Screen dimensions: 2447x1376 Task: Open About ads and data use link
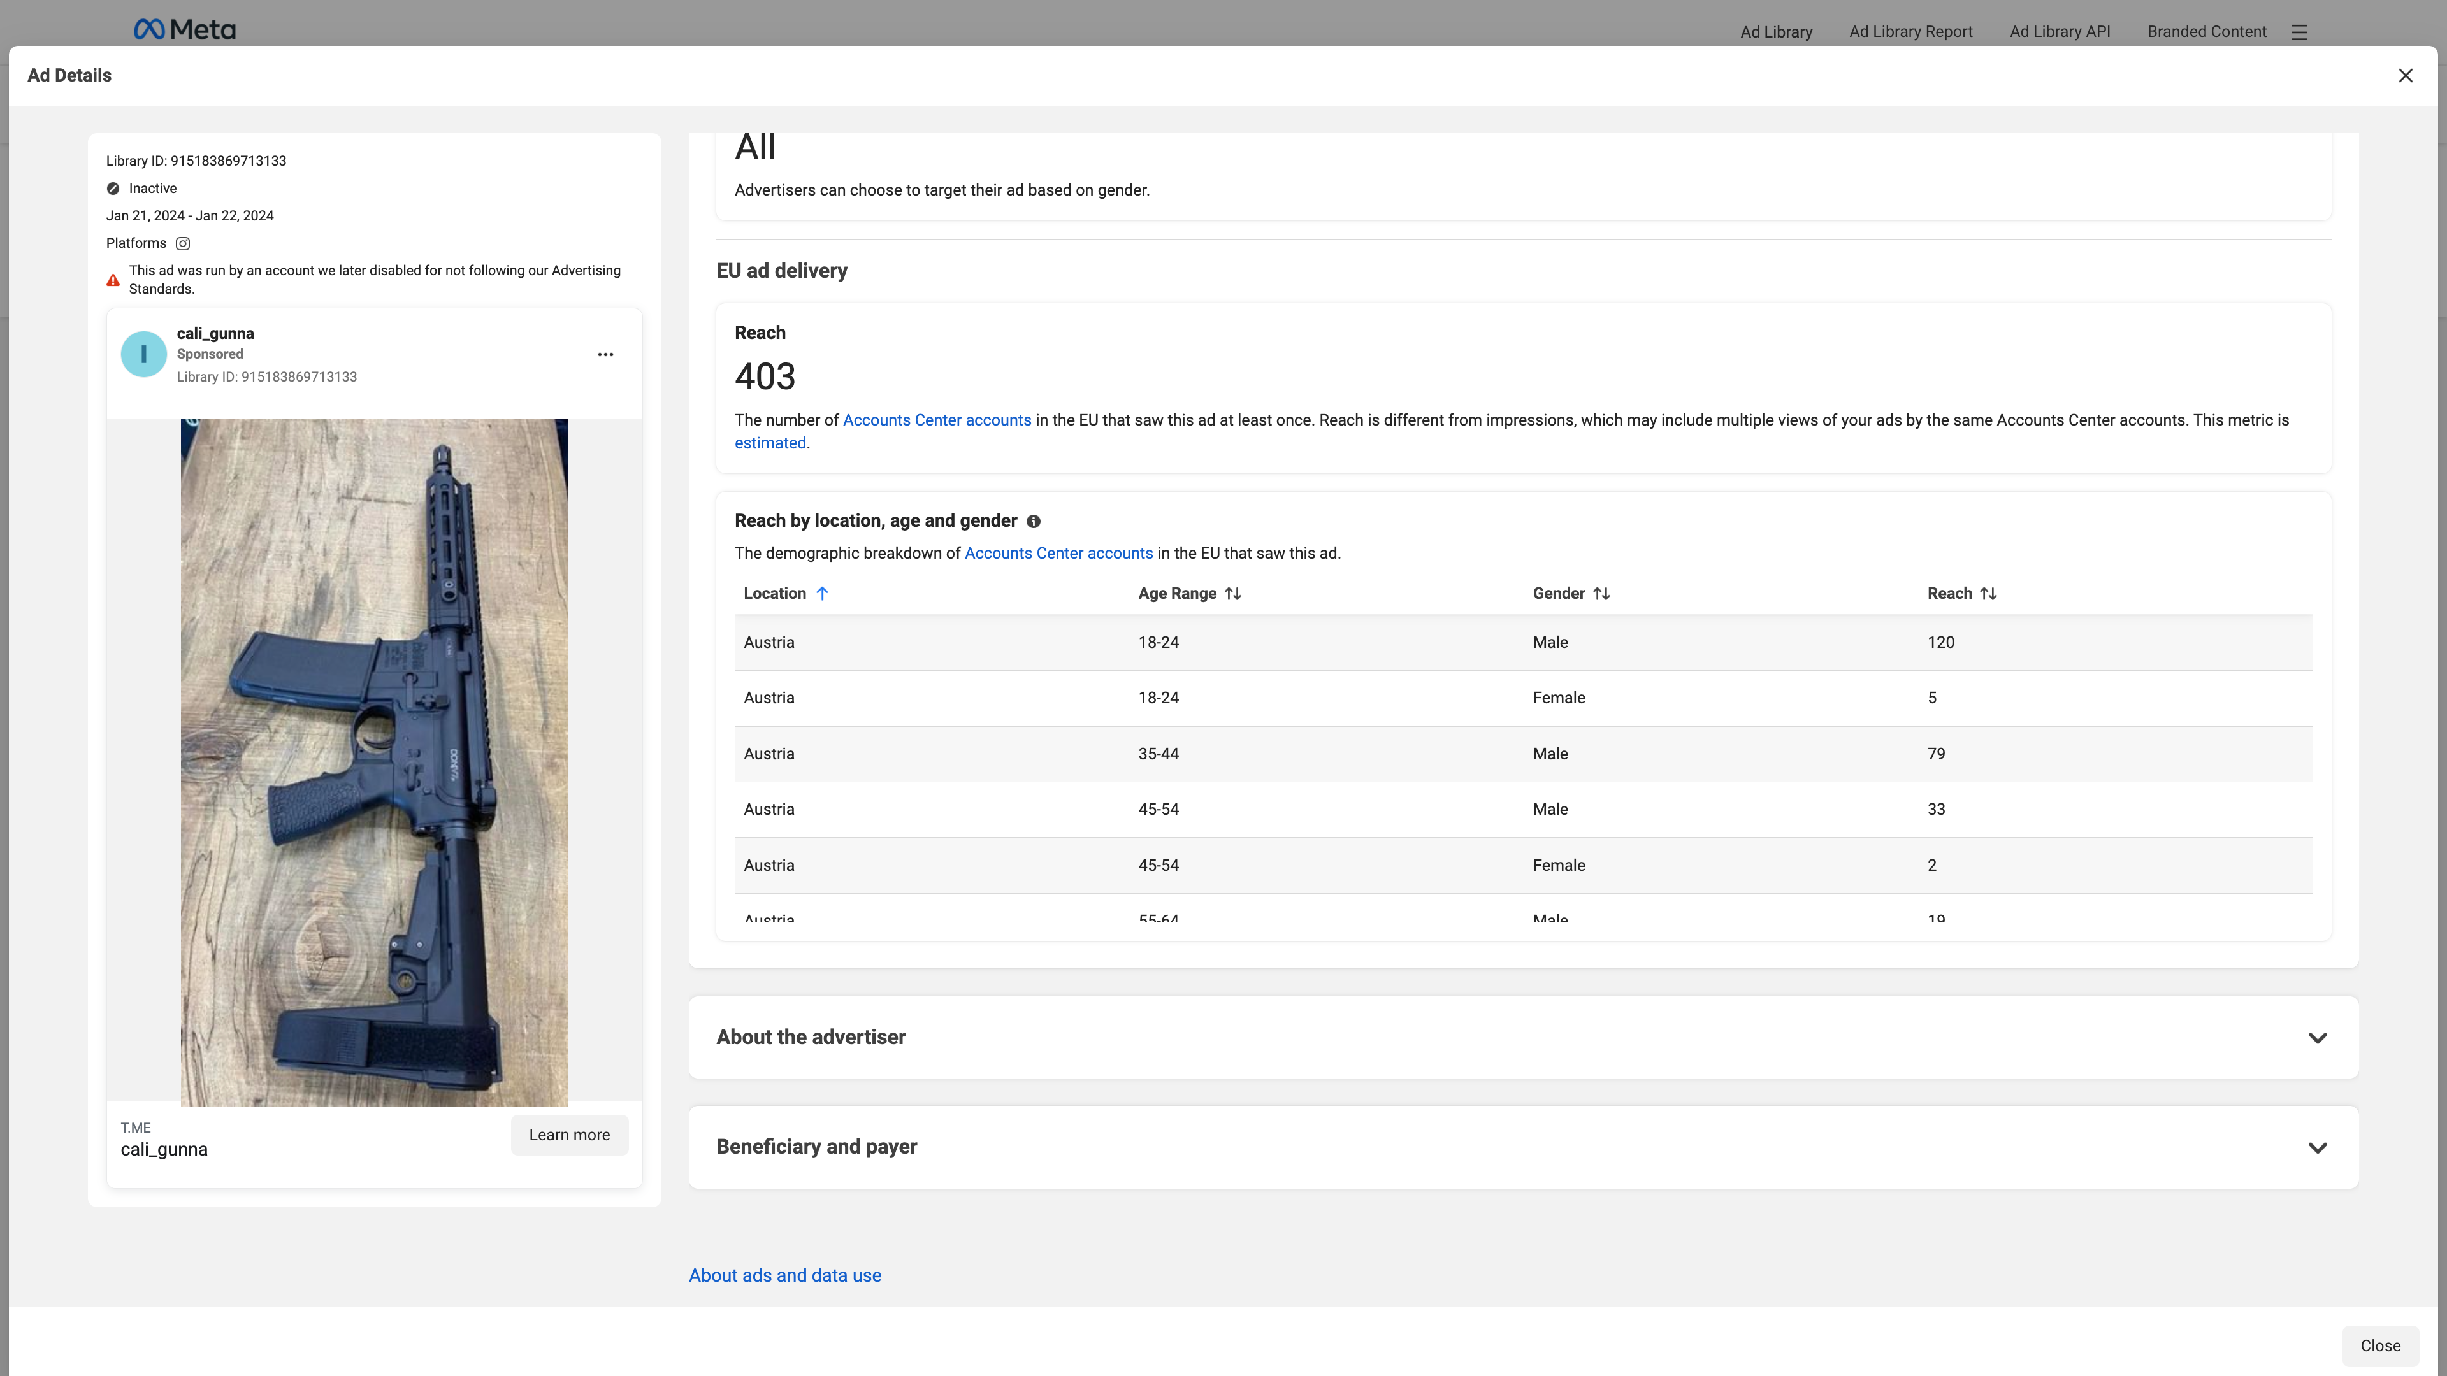784,1275
